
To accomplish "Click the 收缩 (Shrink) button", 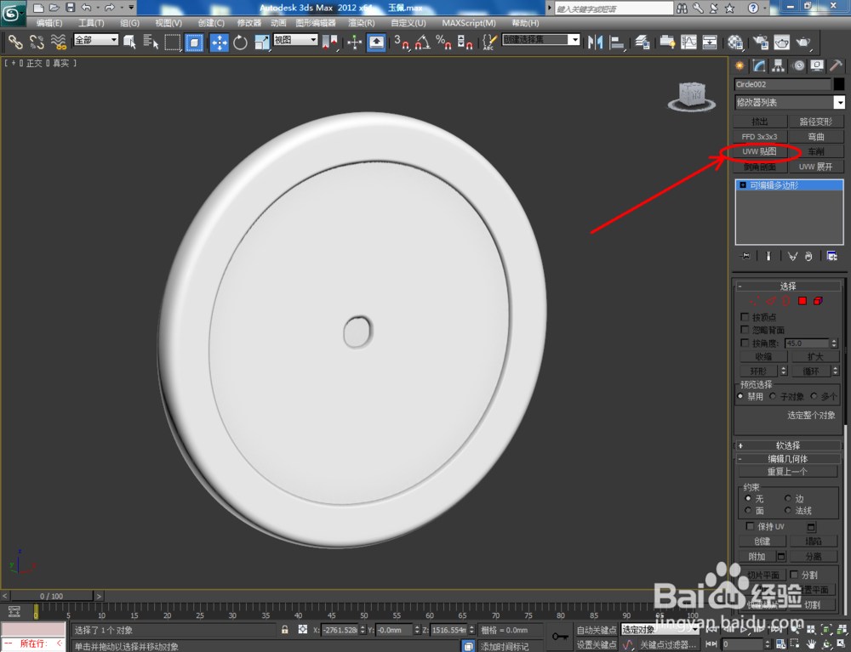I will 763,357.
